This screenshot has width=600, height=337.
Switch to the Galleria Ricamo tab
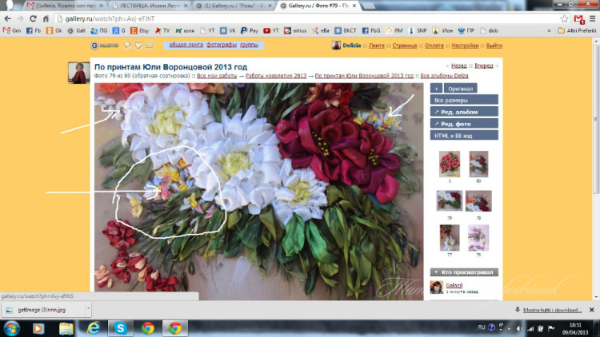tap(66, 6)
